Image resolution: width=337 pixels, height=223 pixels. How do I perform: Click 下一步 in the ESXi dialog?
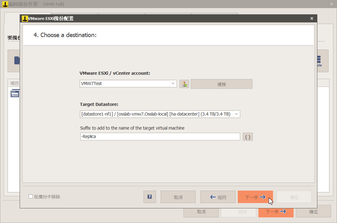(x=255, y=197)
